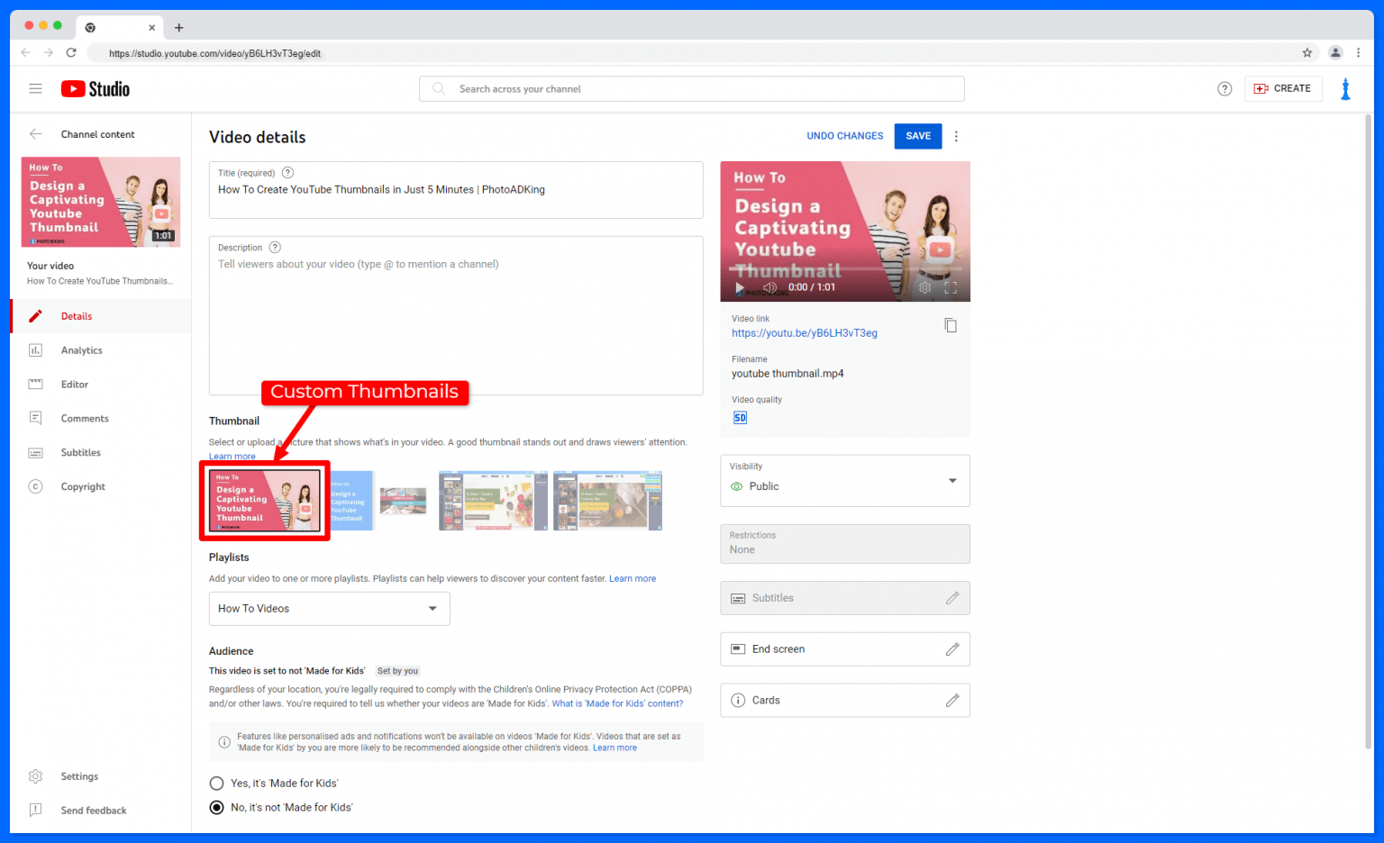Expand the Visibility Public dropdown
1384x843 pixels.
click(951, 481)
